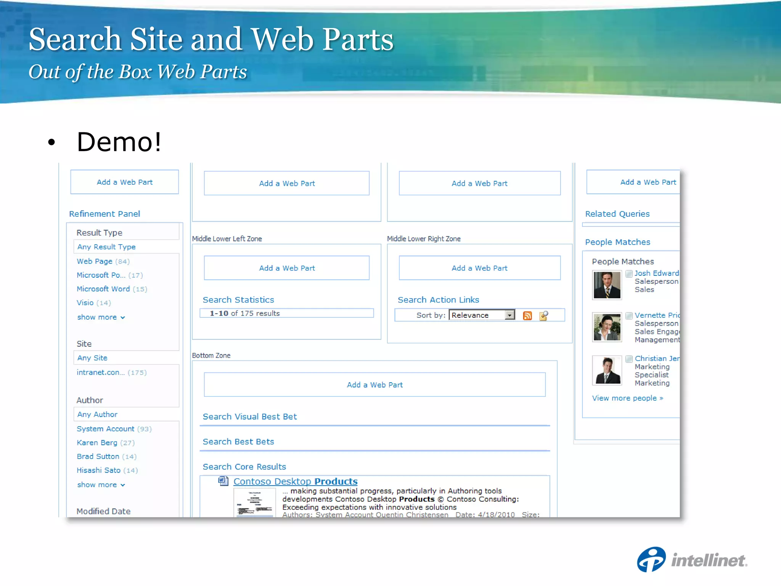Click Josh Edwards profile photo
781x586 pixels.
pos(607,285)
